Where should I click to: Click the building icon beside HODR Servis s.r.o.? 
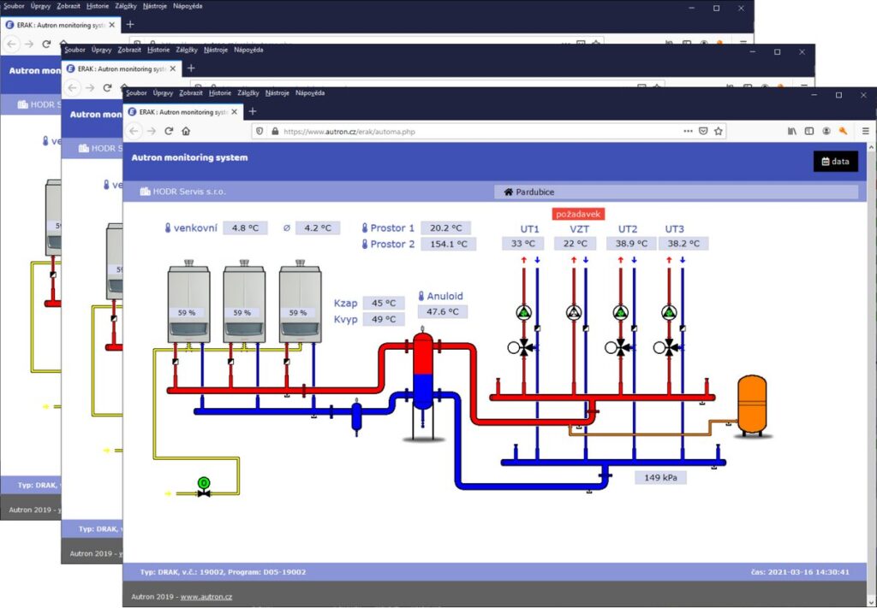click(144, 191)
